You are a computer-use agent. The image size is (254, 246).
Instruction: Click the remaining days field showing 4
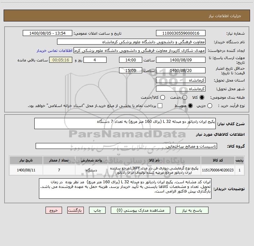tap(95, 60)
